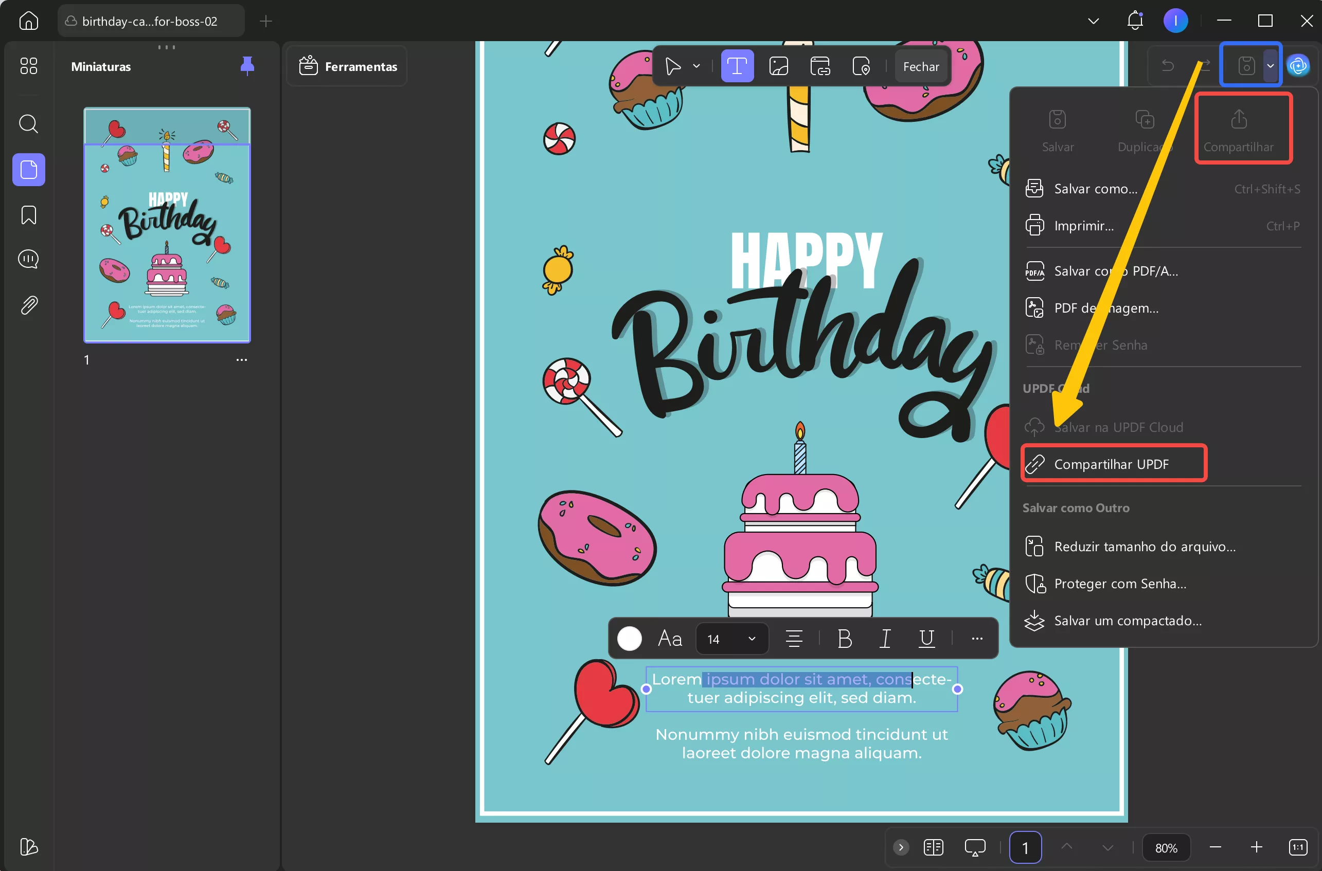Expand the font size 14 dropdown
This screenshot has height=871, width=1322.
(752, 639)
